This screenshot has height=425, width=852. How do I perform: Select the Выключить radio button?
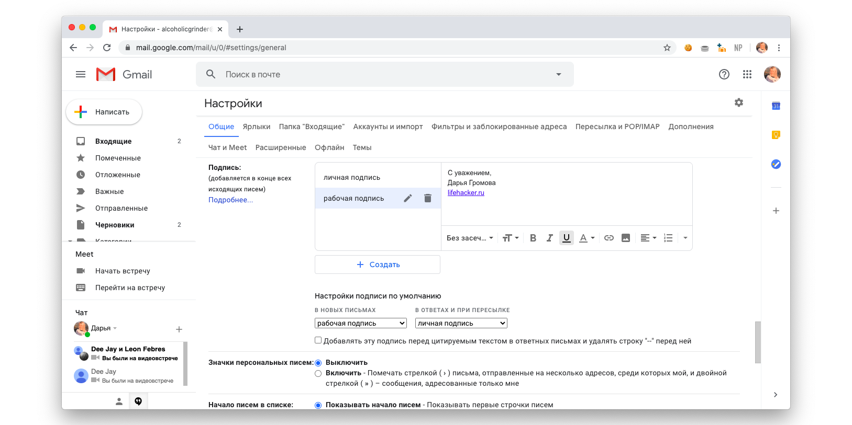(318, 363)
